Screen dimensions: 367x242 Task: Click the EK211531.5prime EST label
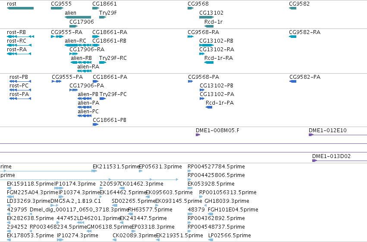(116, 167)
